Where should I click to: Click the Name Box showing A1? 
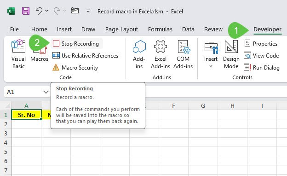tap(24, 92)
